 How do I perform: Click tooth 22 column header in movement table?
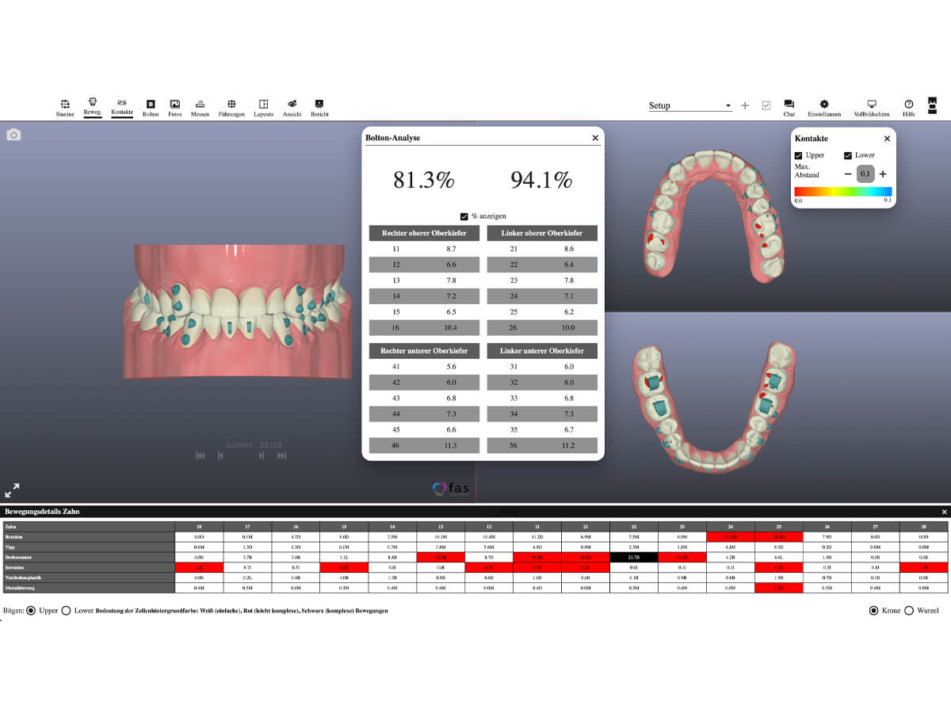coord(634,526)
